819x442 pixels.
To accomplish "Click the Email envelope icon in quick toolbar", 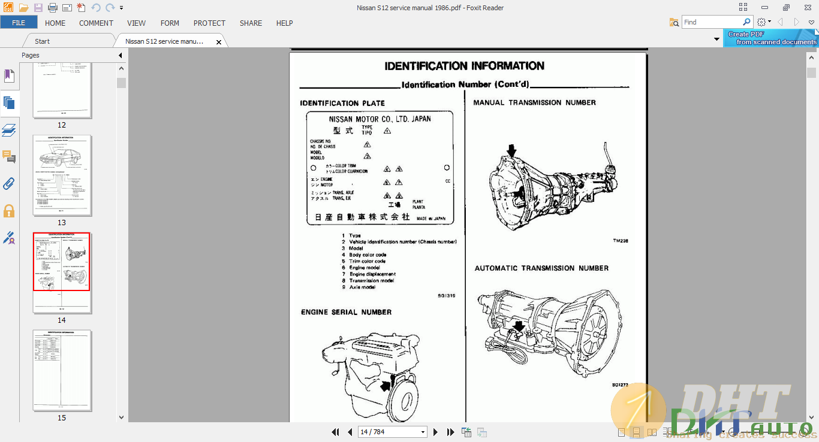I will [67, 8].
